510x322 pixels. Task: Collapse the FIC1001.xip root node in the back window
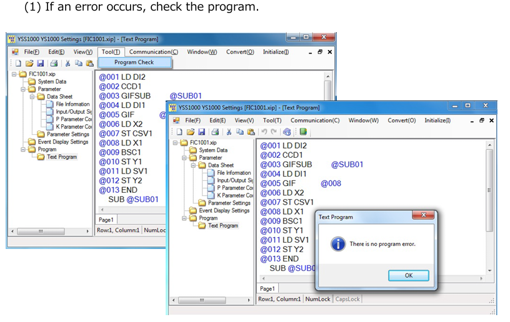[x=14, y=74]
